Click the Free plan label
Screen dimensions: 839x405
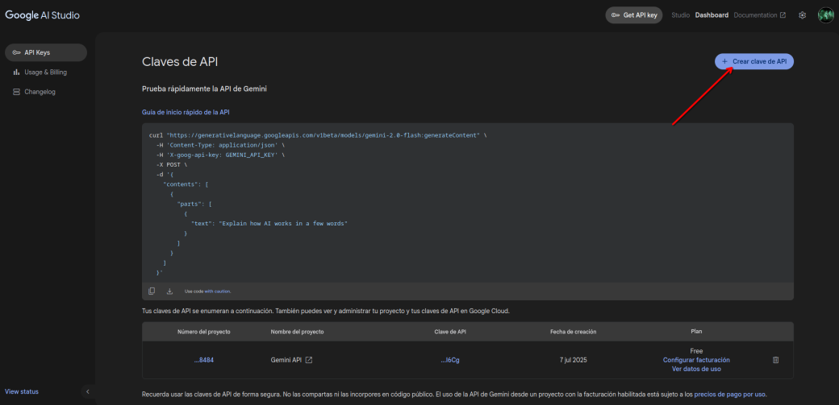pos(696,351)
